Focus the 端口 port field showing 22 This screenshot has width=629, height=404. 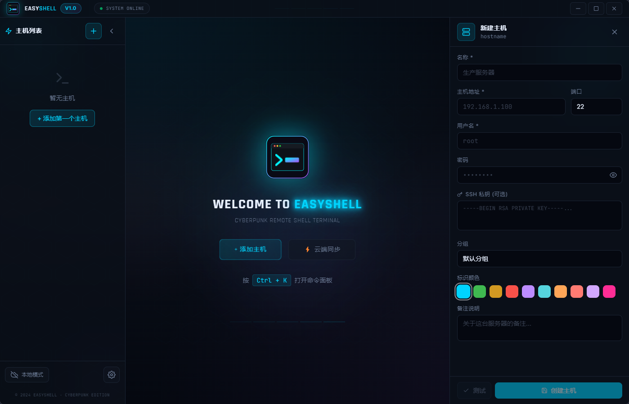[596, 107]
